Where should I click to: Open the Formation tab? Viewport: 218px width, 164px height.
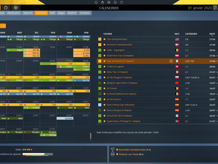coord(85,13)
